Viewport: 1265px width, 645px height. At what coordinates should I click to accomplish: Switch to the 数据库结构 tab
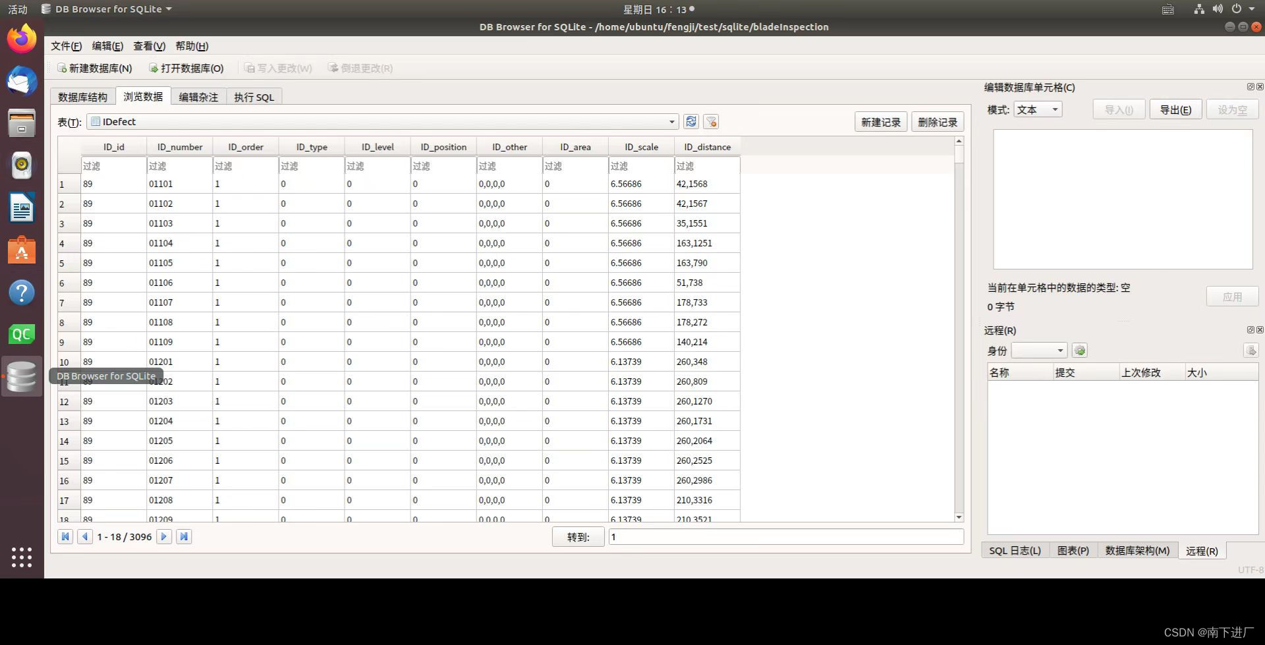coord(82,97)
